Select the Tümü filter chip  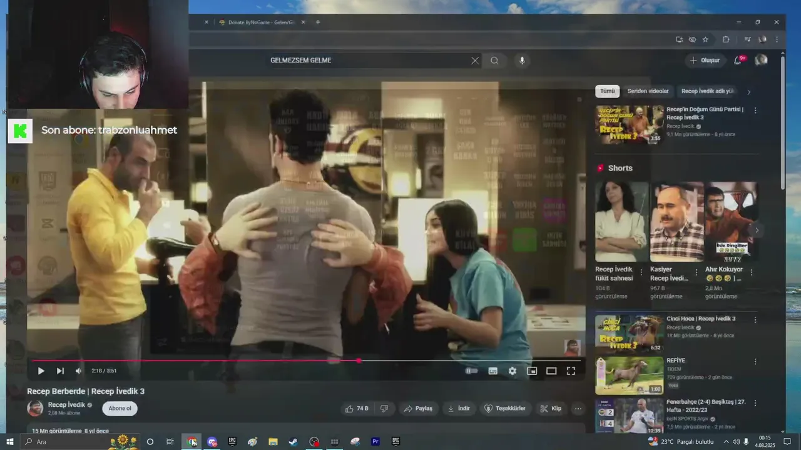coord(607,91)
